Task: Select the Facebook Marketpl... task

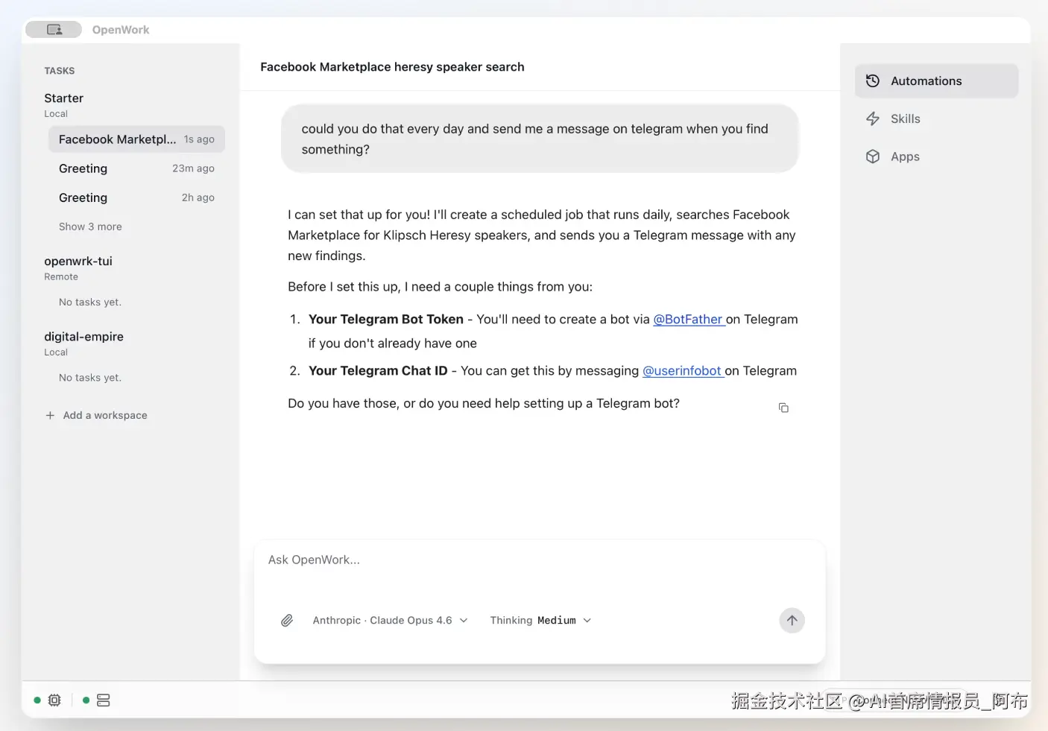Action: [136, 139]
